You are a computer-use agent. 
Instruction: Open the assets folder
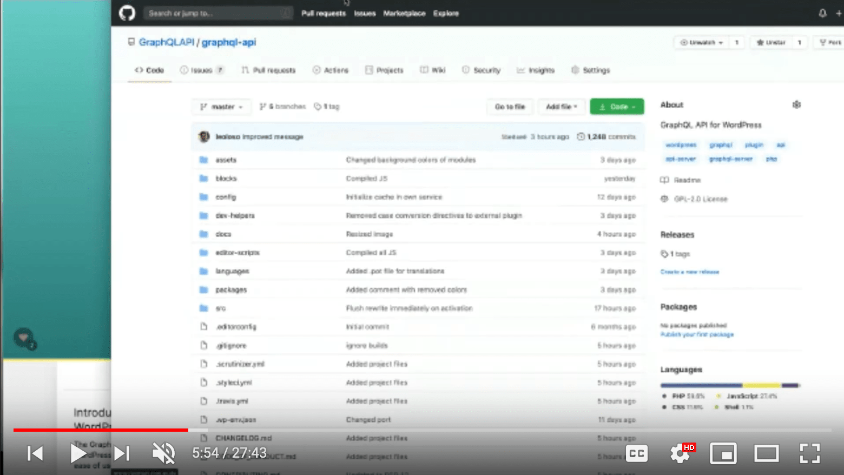[x=226, y=160]
